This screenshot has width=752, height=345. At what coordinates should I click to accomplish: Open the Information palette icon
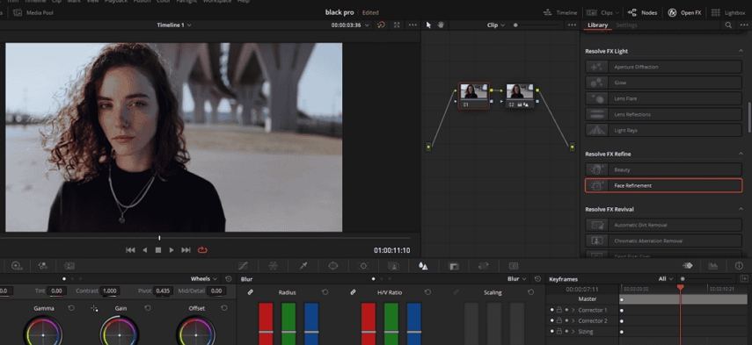pyautogui.click(x=739, y=266)
